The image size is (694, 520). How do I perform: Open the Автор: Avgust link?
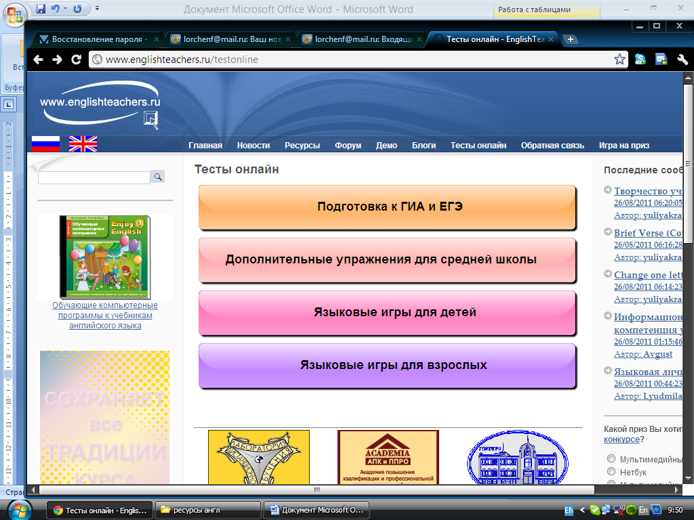pos(643,353)
